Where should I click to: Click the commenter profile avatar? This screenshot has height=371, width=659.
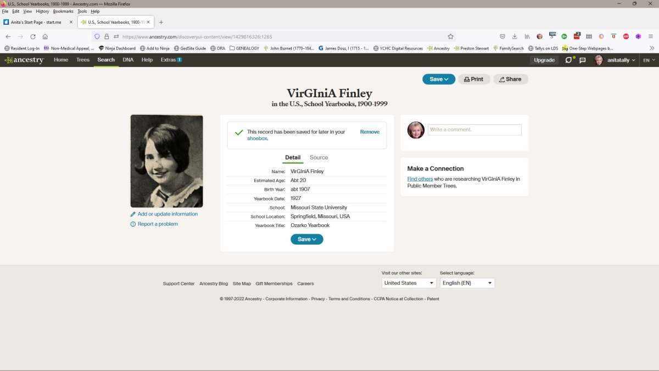point(416,130)
